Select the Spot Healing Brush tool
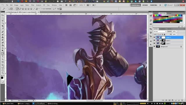The width and height of the screenshot is (186, 105). 3,32
